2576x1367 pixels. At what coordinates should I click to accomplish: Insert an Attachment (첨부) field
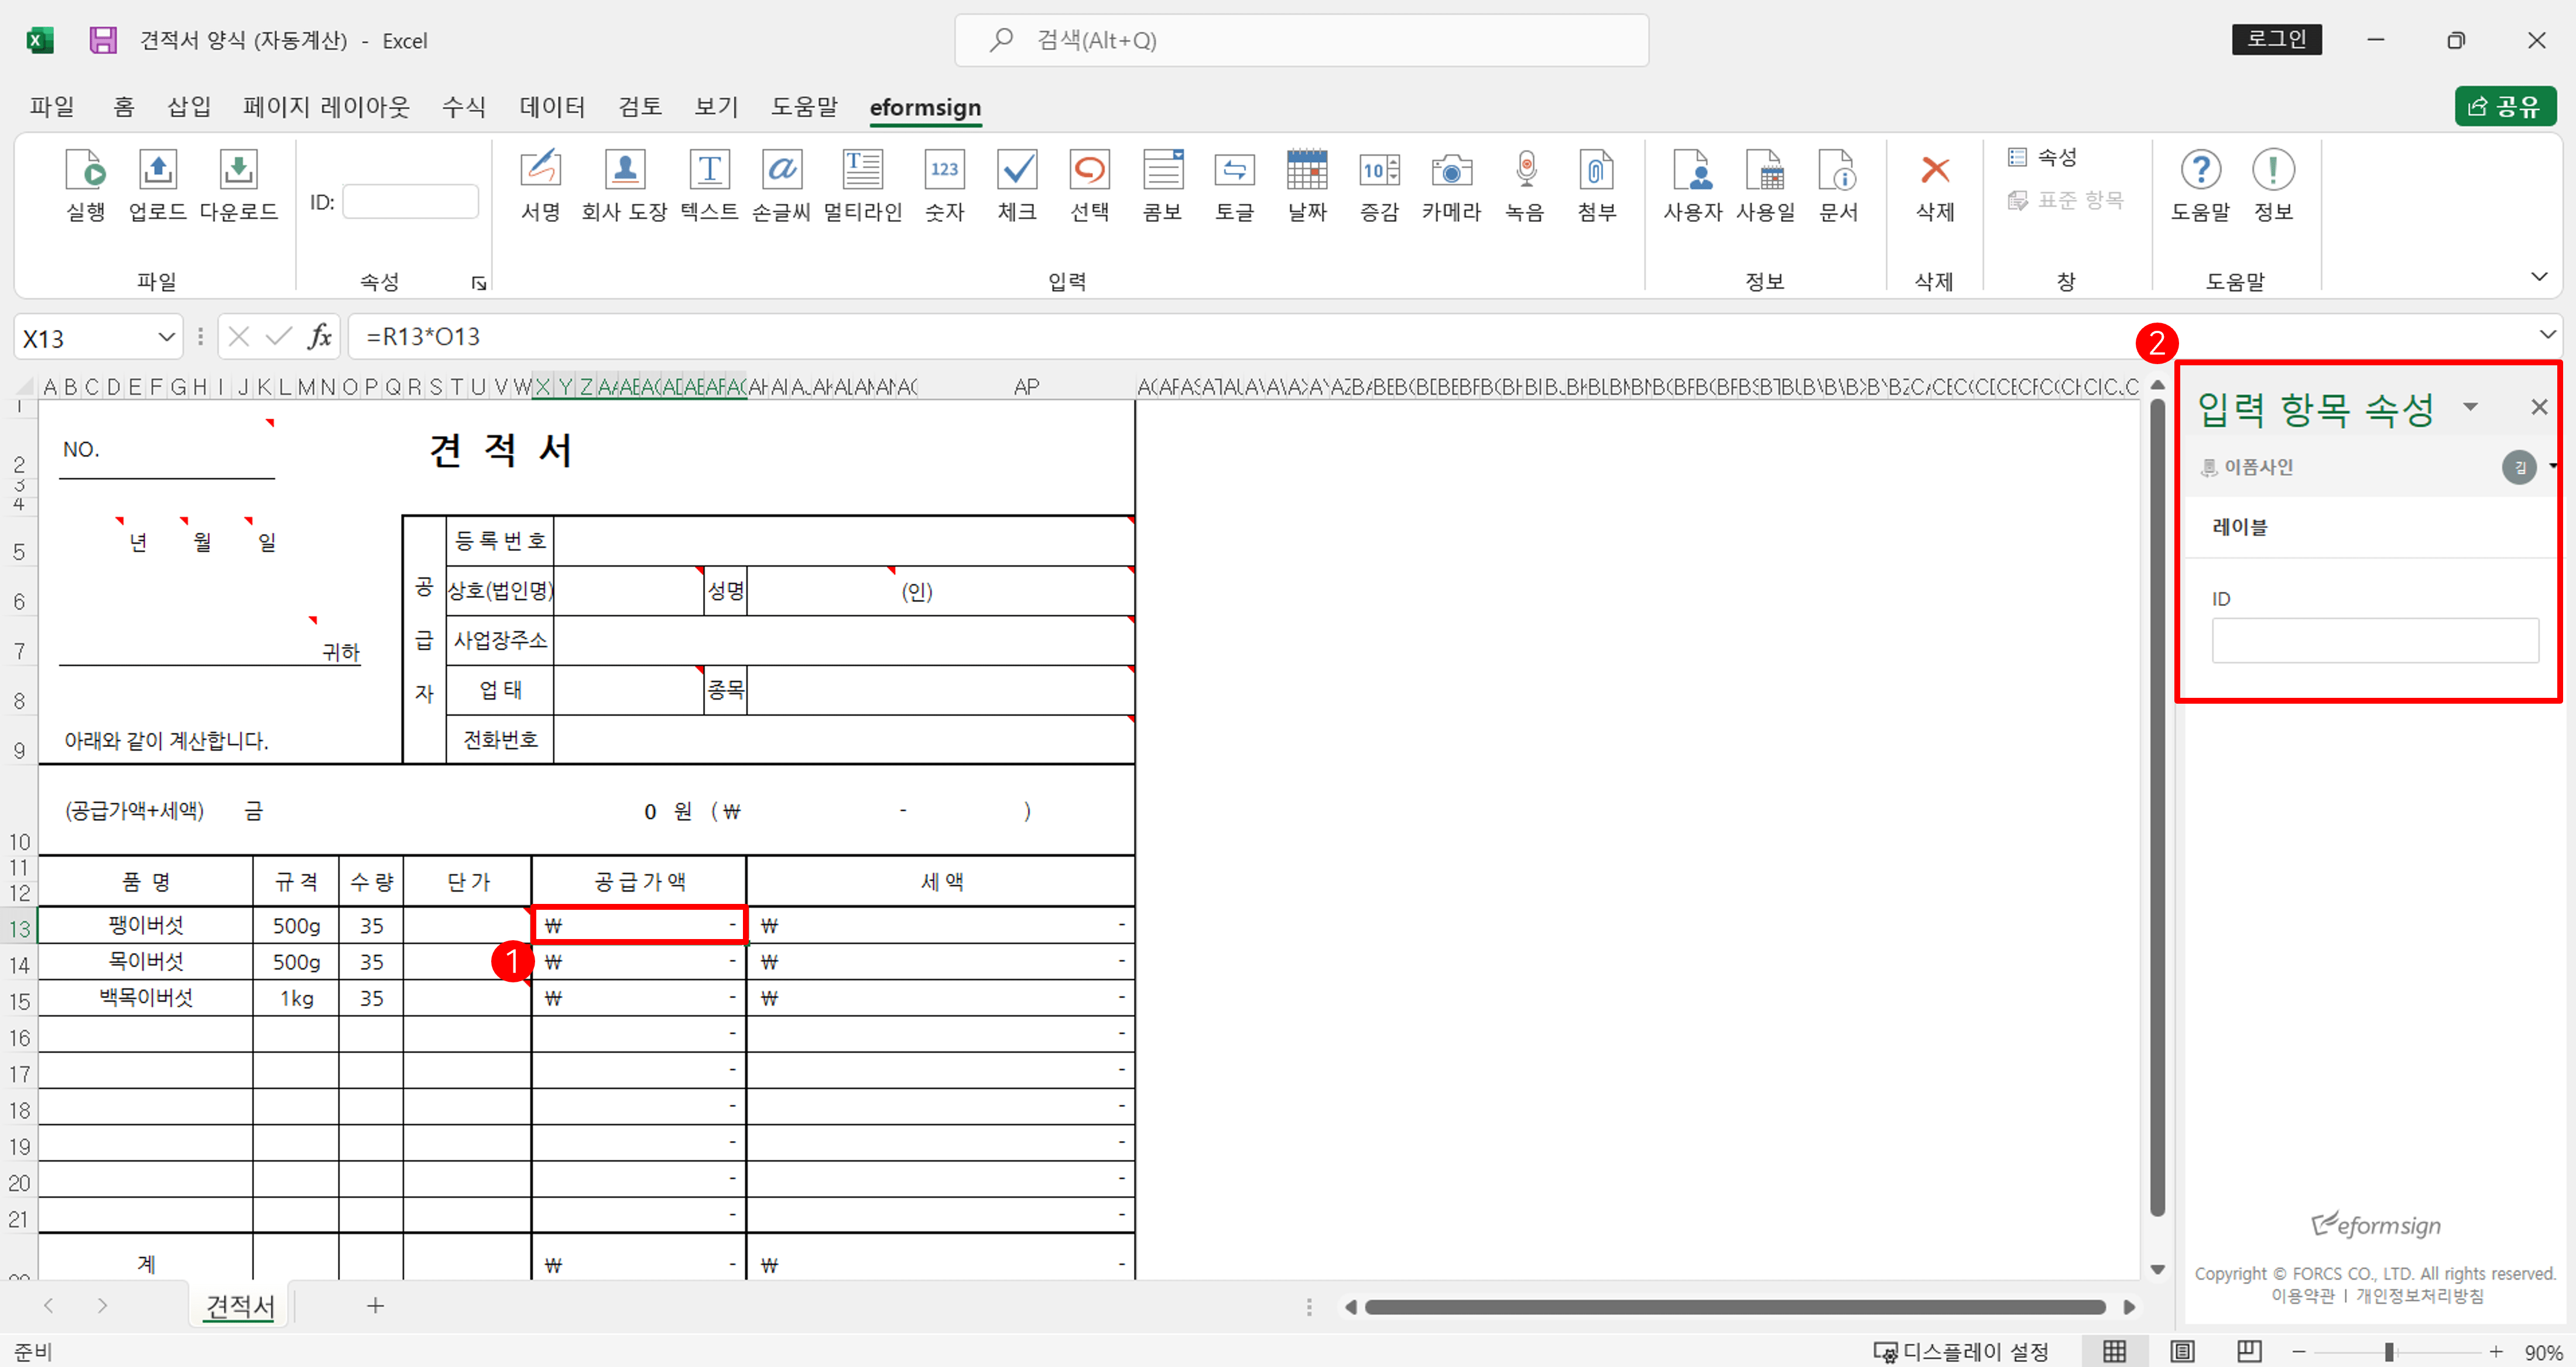click(1597, 185)
